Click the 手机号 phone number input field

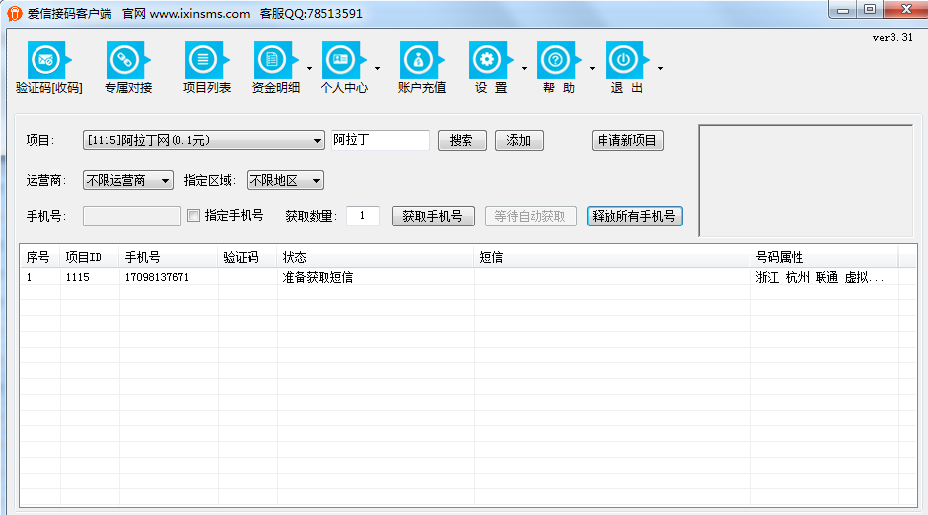[x=132, y=216]
